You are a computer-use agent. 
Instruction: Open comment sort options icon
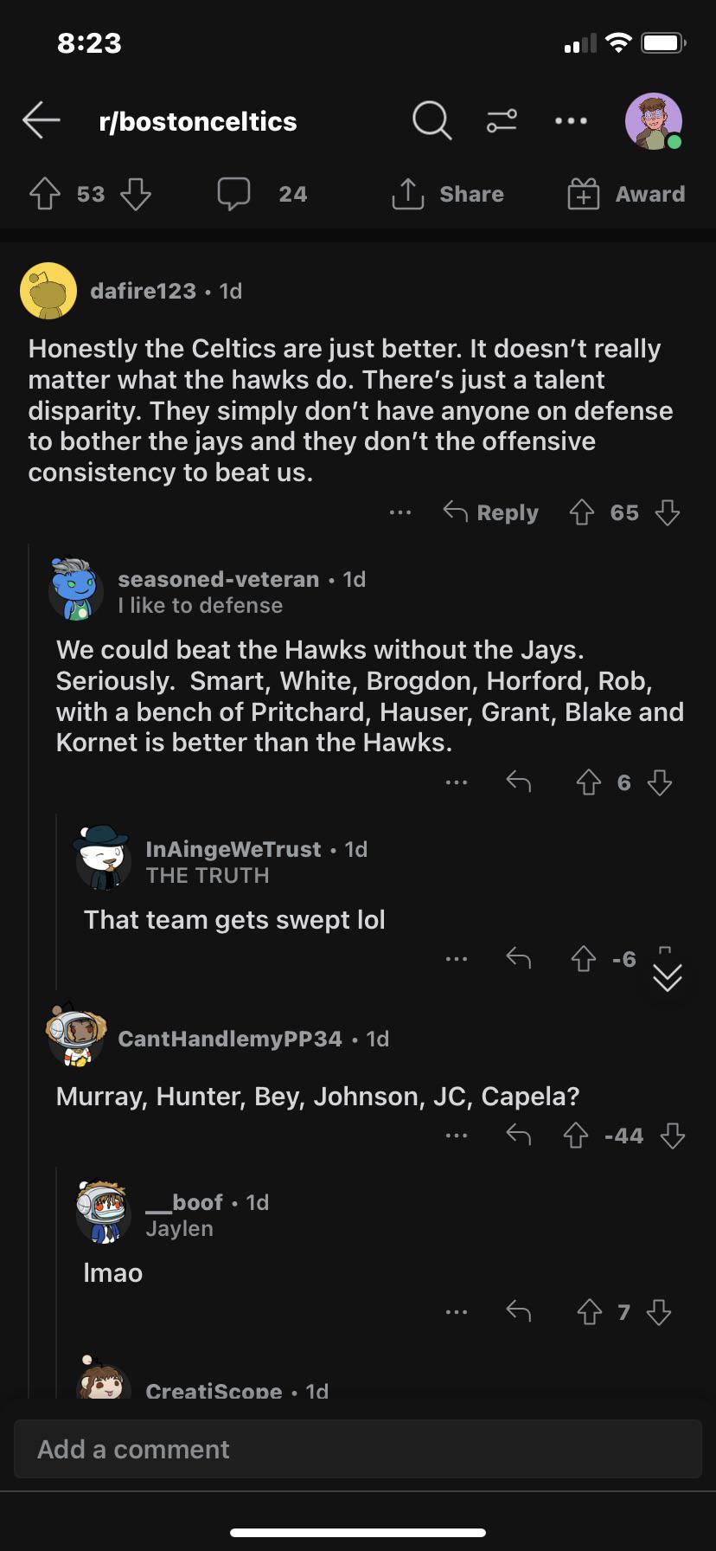pyautogui.click(x=502, y=120)
